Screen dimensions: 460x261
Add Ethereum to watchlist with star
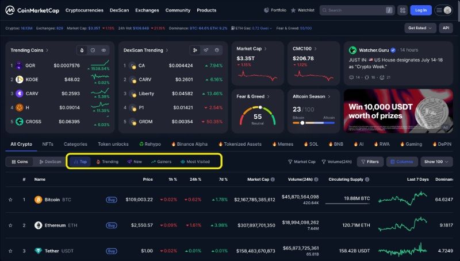click(x=10, y=225)
